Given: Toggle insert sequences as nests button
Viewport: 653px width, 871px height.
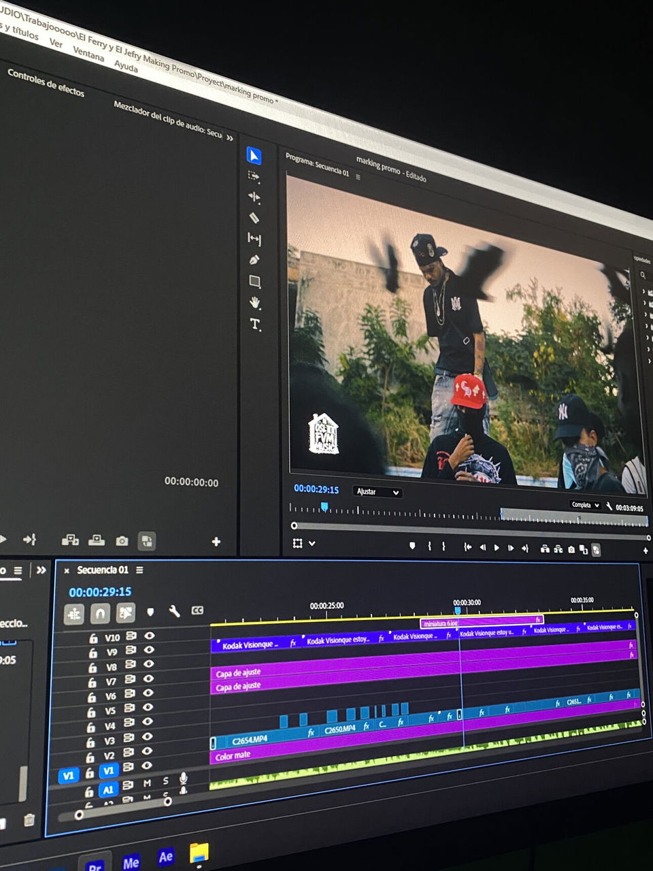Looking at the screenshot, I should [74, 614].
